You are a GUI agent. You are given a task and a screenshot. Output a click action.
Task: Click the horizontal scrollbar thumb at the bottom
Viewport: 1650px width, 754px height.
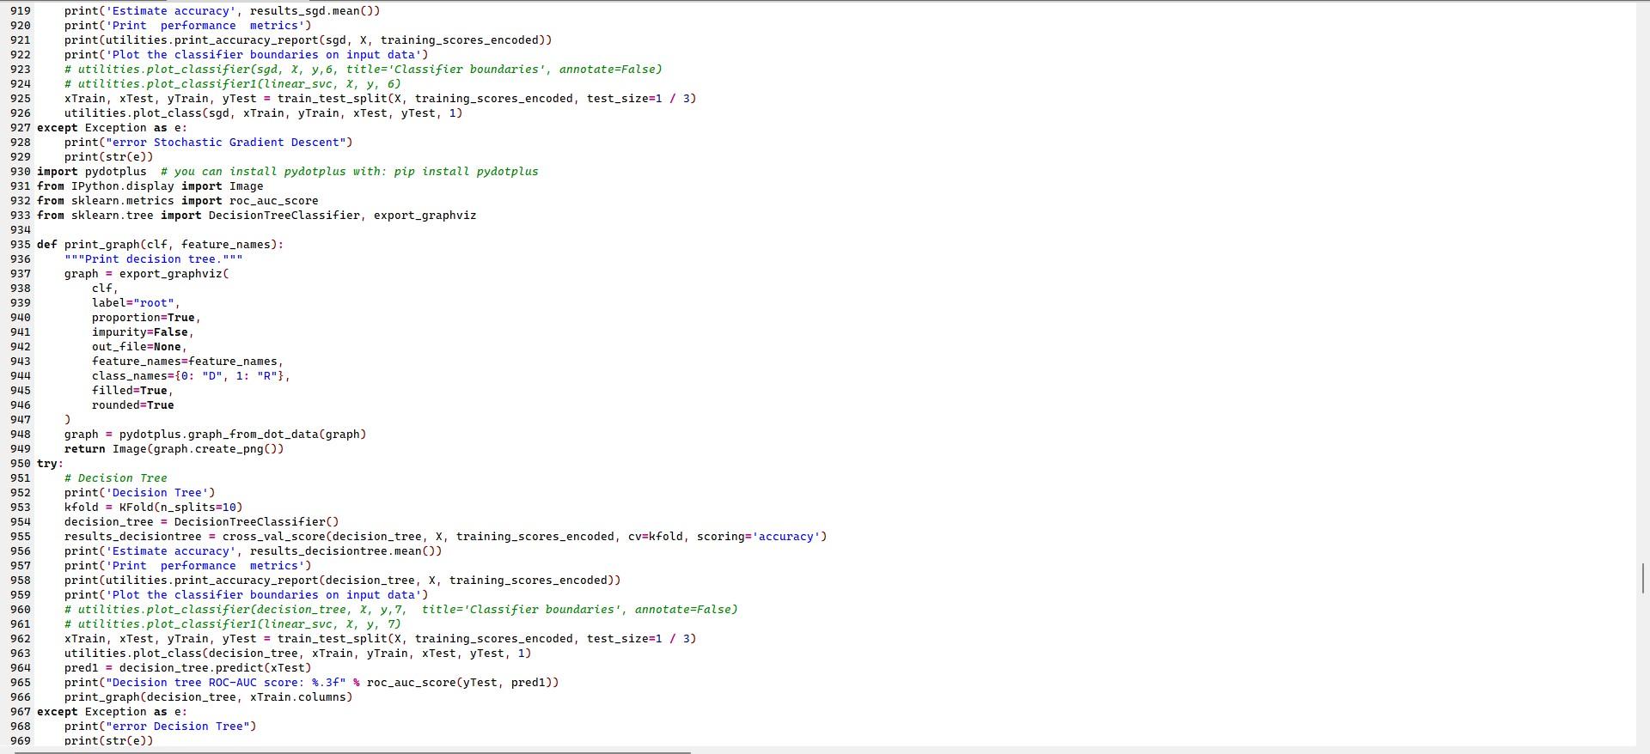(x=353, y=752)
